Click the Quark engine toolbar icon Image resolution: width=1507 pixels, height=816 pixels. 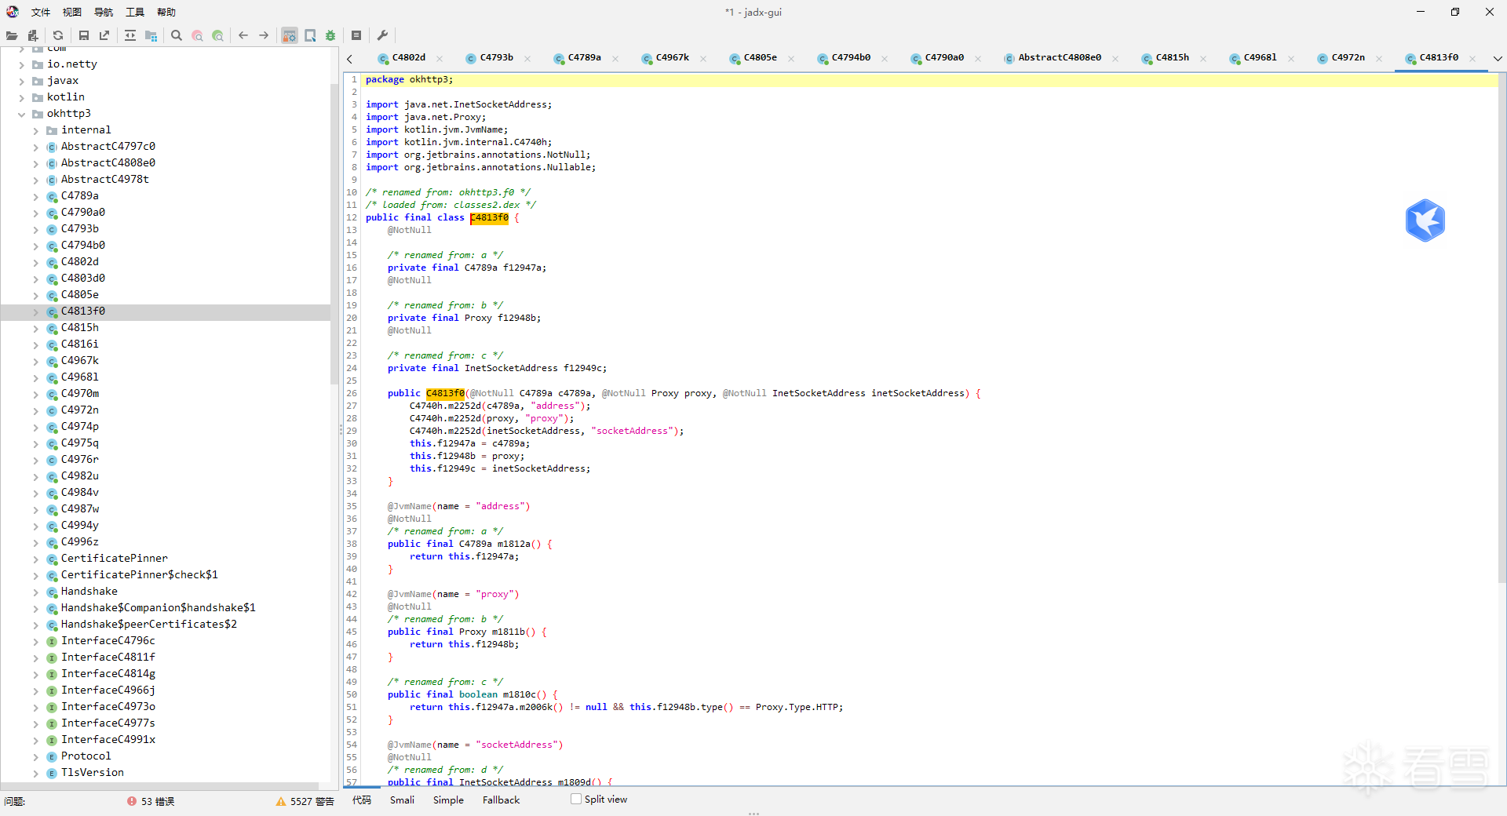click(x=310, y=35)
